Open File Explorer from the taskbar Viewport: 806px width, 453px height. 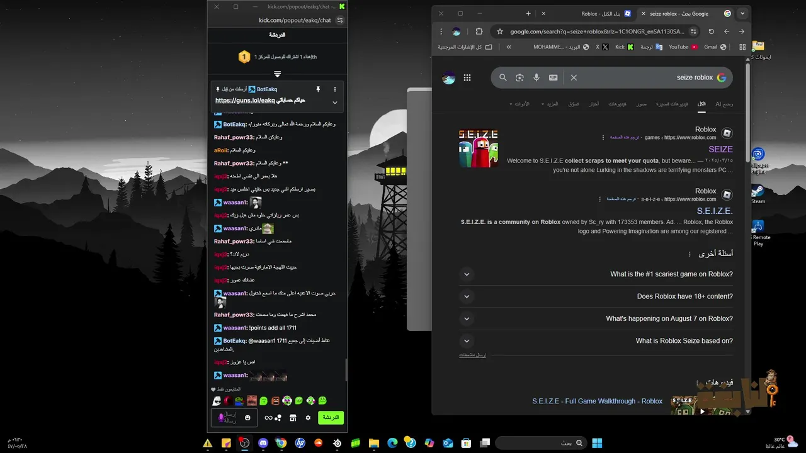[x=374, y=443]
